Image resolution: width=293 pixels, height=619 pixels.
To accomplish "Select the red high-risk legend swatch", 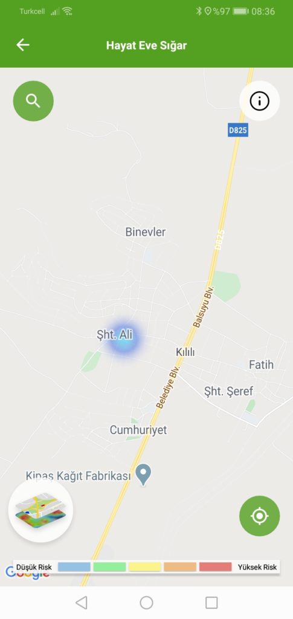I will [215, 567].
